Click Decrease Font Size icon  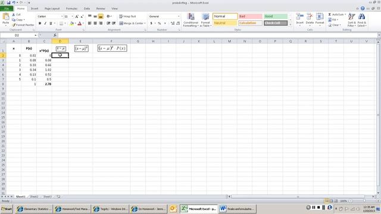click(x=82, y=16)
